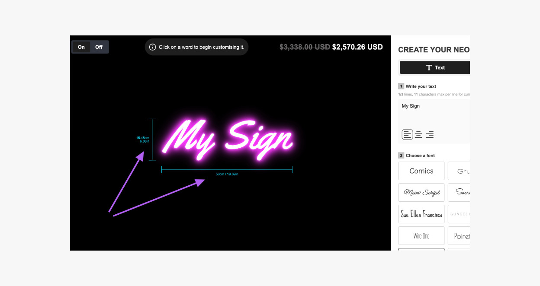Select the Text tab

point(434,67)
